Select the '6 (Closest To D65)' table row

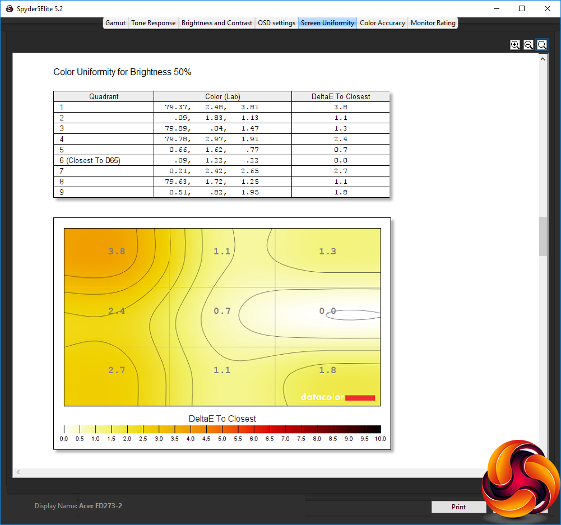pos(221,160)
